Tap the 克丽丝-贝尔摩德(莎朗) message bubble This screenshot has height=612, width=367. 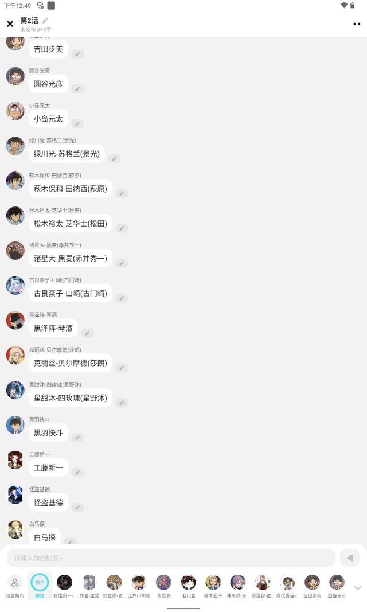(70, 363)
